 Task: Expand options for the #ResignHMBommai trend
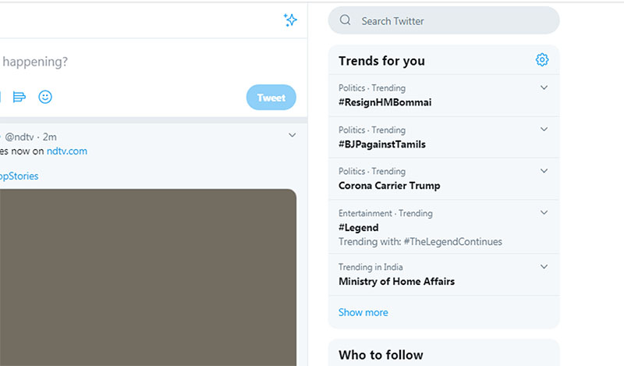pyautogui.click(x=544, y=87)
